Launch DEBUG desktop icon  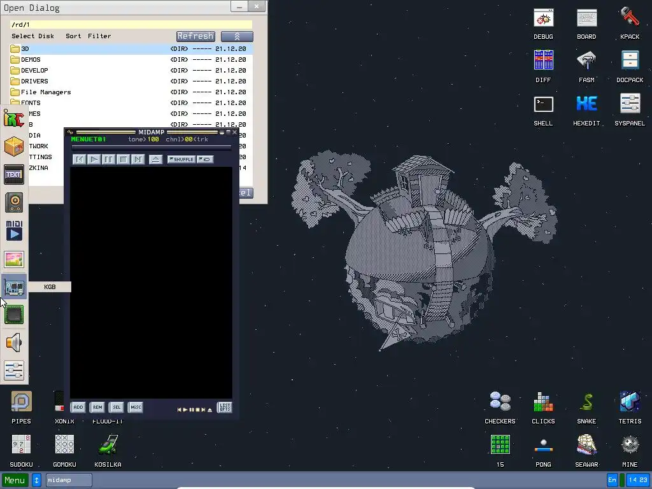(543, 24)
